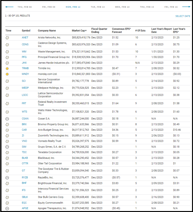Click company name Arista Networks, Inc.
This screenshot has width=193, height=212.
[x=49, y=37]
